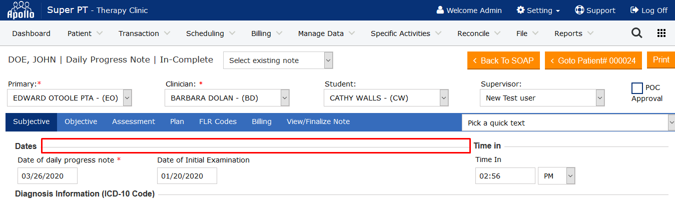Click the Back To SOAP button
This screenshot has width=675, height=200.
click(x=504, y=60)
